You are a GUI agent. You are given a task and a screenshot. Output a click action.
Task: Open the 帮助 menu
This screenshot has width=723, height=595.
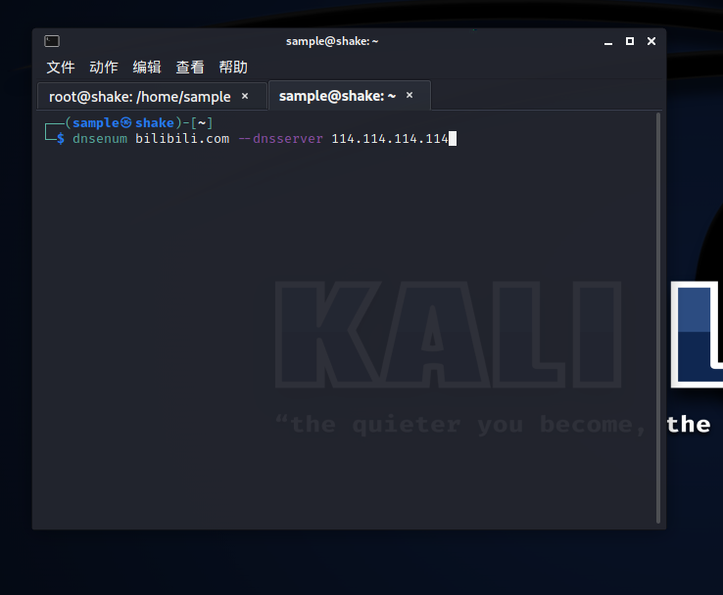tap(233, 68)
